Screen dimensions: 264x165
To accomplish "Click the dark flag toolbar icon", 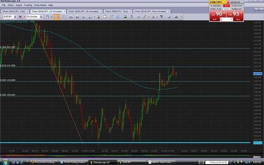I will coord(161,16).
